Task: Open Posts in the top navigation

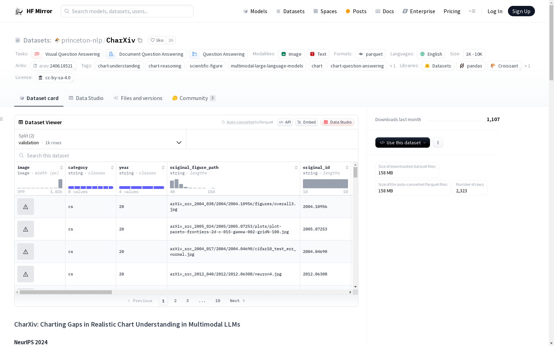Action: coord(356,11)
